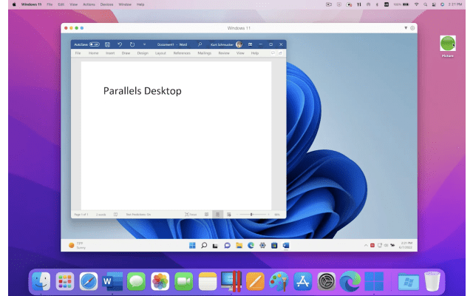Screen dimensions: 473x296
Task: Open the Review ribbon tab
Action: coord(224,53)
